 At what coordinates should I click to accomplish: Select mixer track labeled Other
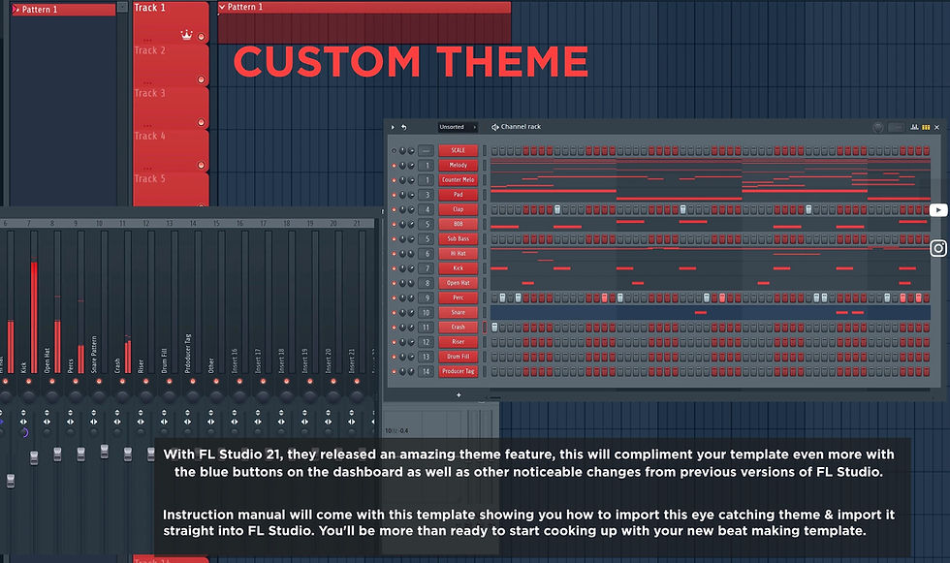tap(211, 365)
